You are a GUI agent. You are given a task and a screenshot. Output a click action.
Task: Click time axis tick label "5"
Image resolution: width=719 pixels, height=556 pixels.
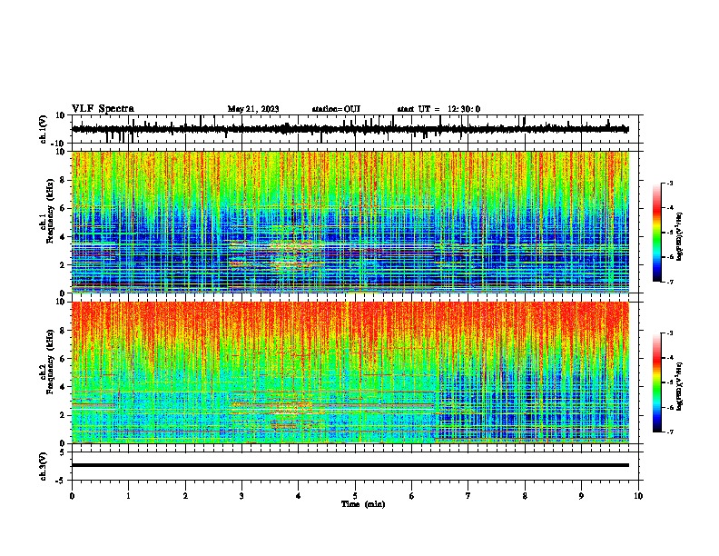coord(355,496)
